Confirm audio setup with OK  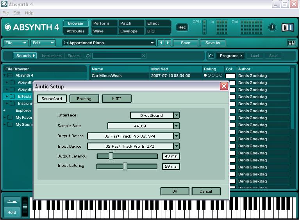click(175, 191)
